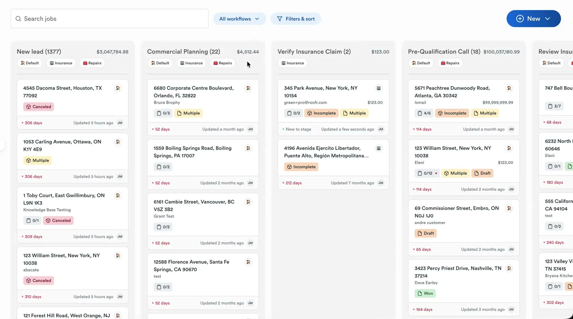
Task: Click 0/2 tasks badge on 345 Park Avenue card
Action: pos(293,113)
